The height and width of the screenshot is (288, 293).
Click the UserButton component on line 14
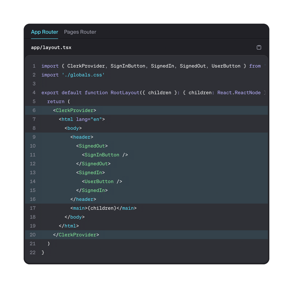(98, 181)
